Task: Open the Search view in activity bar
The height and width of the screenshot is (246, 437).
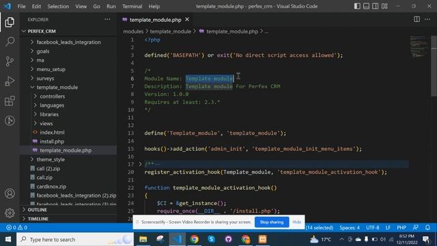Action: click(10, 42)
